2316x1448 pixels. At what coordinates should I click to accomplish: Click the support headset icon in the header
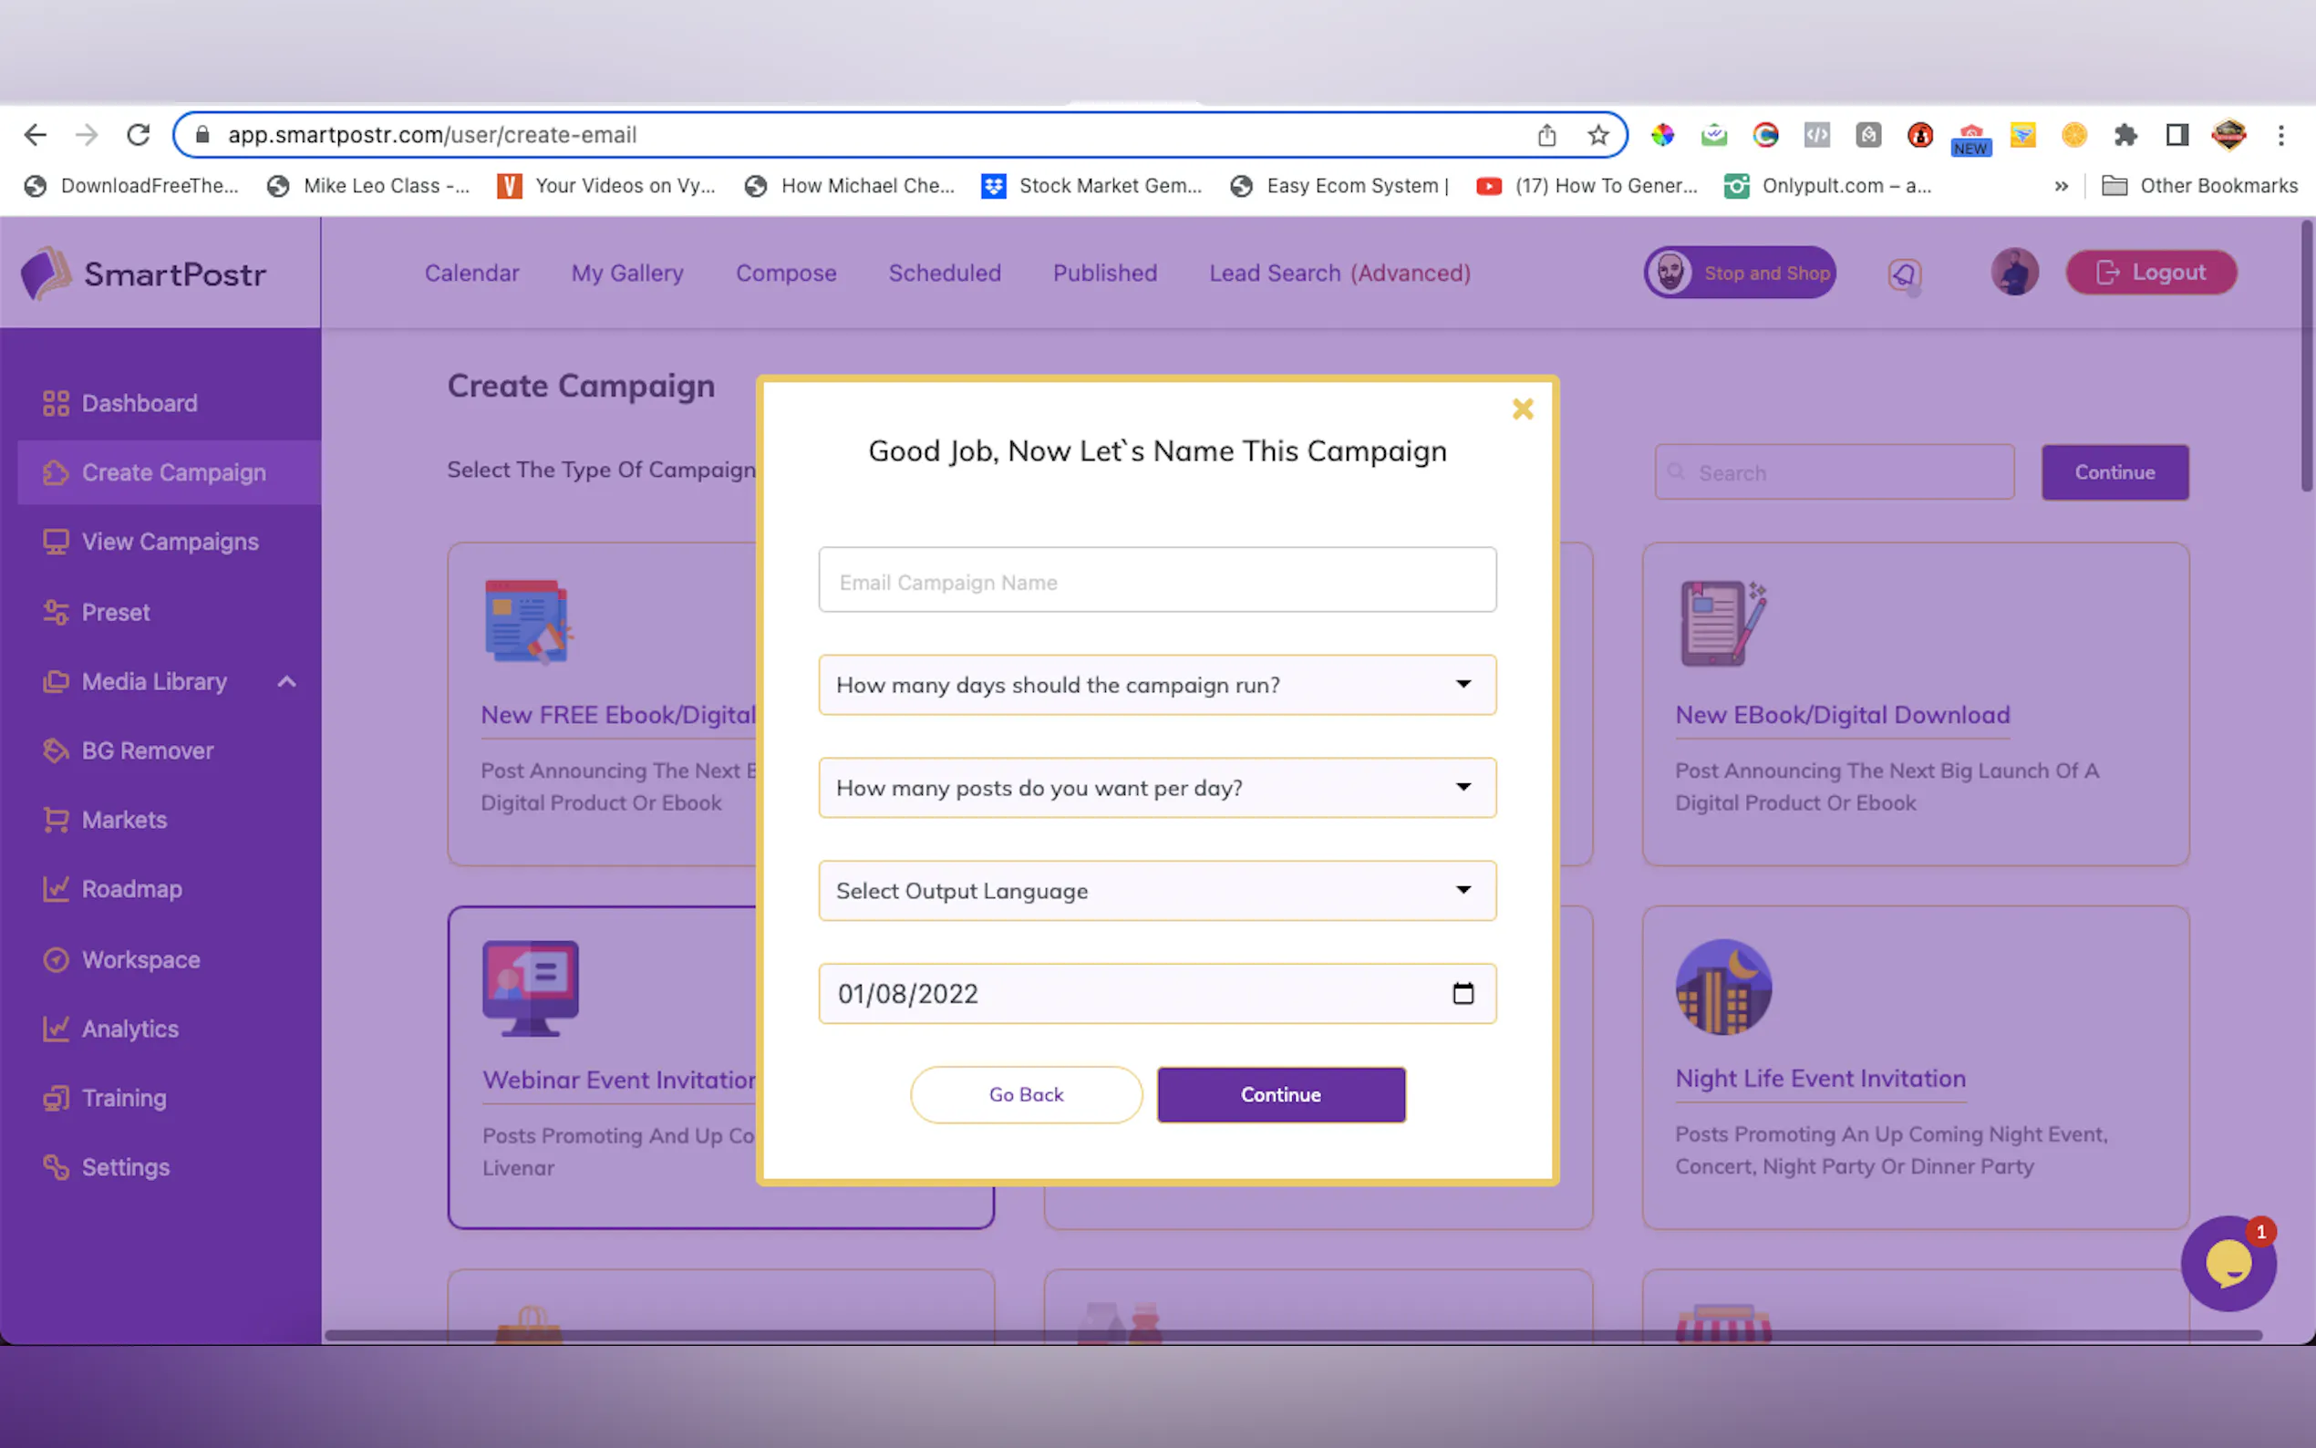click(1903, 274)
